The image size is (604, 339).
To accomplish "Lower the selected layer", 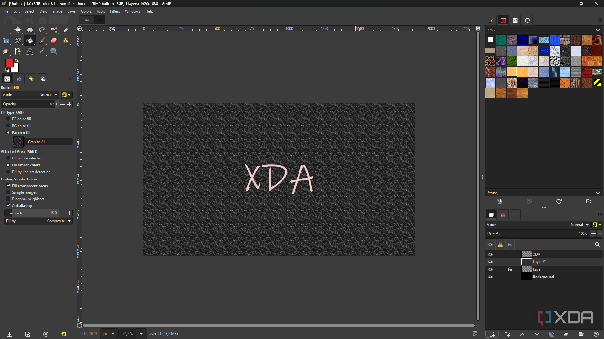I will pos(537,334).
